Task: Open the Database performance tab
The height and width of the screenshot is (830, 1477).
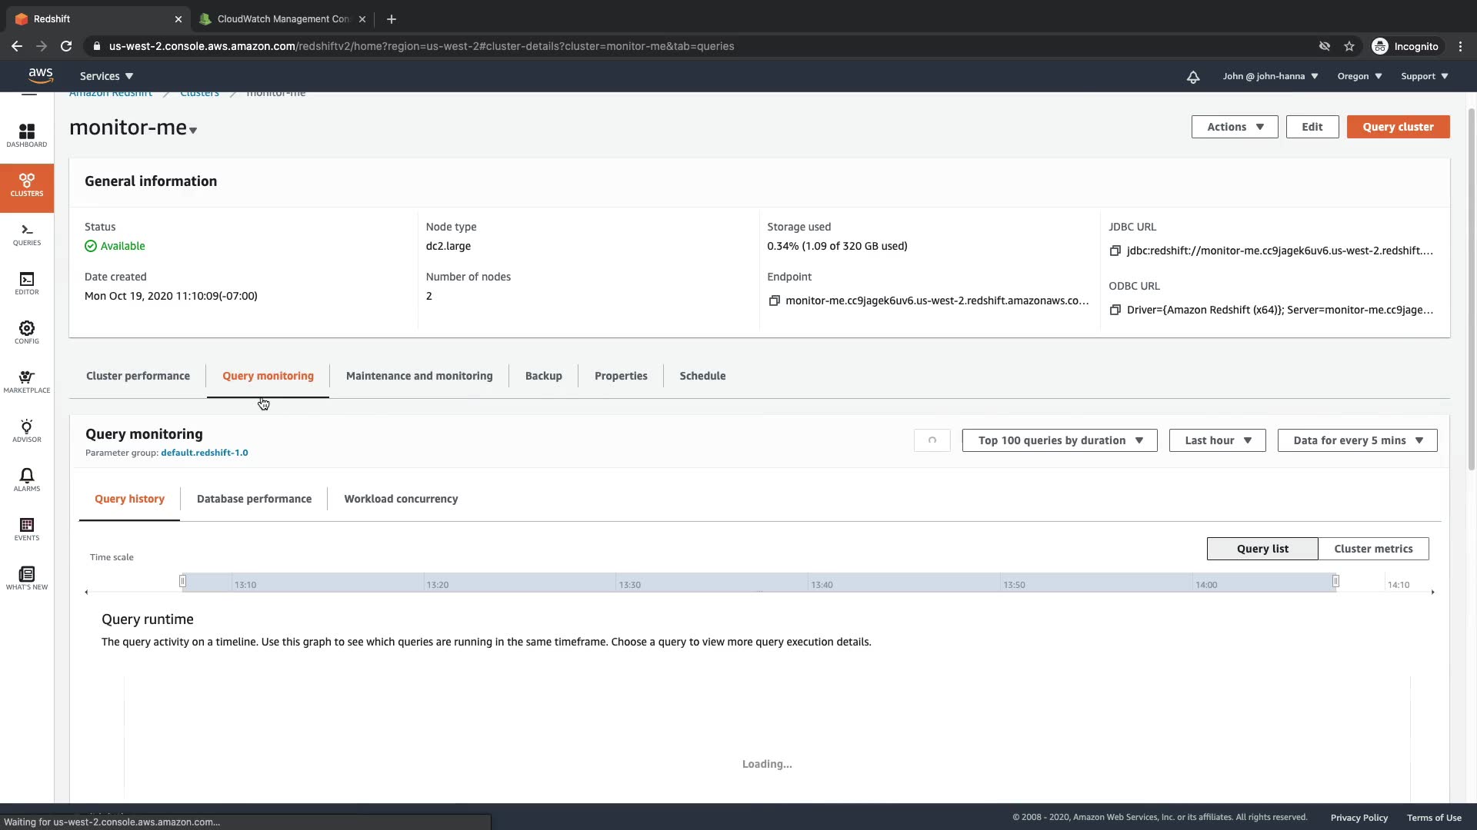Action: [x=254, y=499]
